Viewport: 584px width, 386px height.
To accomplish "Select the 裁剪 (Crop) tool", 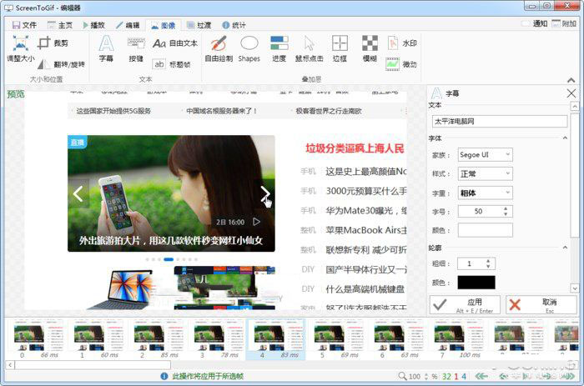I will point(53,43).
